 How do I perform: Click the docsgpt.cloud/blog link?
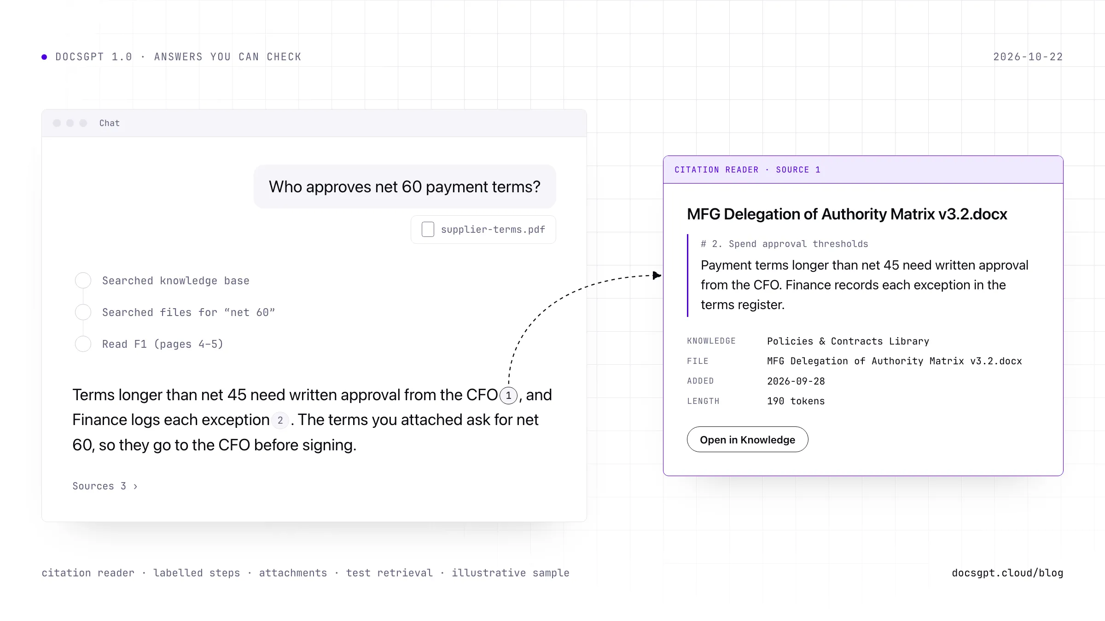[x=1007, y=573]
